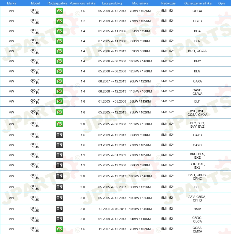This screenshot has height=234, width=231.
Task: Select the 59kW / 80KM power cell
Action: [x=140, y=51]
